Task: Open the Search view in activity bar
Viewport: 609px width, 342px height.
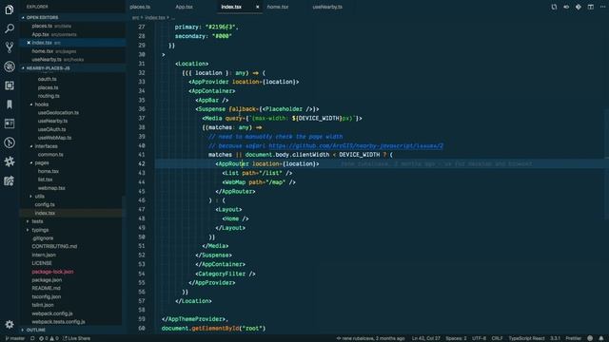Action: pyautogui.click(x=10, y=28)
